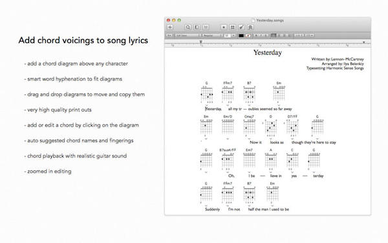Click the left indent marker on ruler

pyautogui.click(x=201, y=42)
